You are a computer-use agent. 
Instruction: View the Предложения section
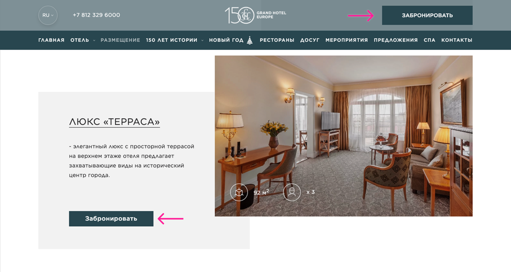coord(396,40)
